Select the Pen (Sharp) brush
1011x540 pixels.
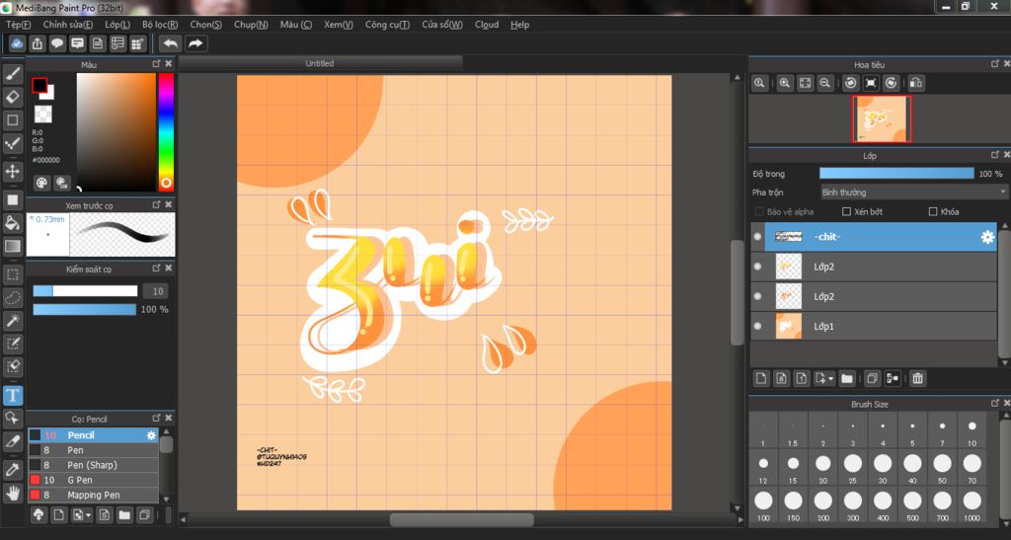tap(93, 465)
